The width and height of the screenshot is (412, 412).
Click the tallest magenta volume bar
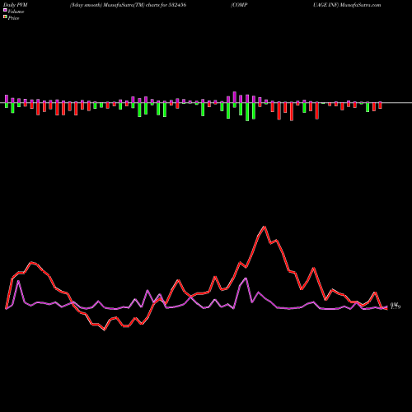tap(235, 97)
